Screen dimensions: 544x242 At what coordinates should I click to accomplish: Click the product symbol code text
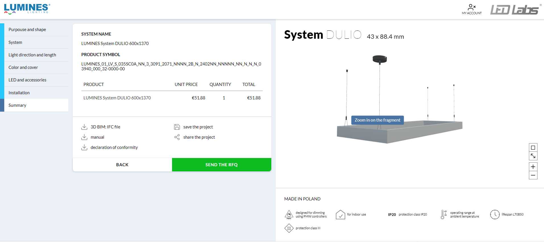click(171, 66)
